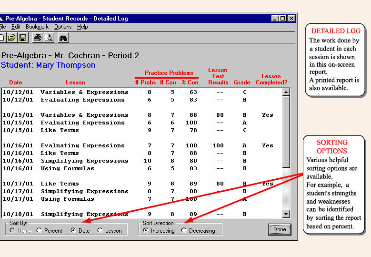Click the Save floppy disk icon
The width and height of the screenshot is (371, 257).
(x=22, y=37)
